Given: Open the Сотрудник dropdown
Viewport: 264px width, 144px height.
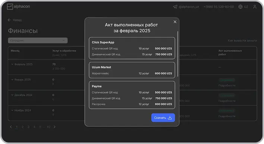Looking at the screenshot, I should 38,40.
